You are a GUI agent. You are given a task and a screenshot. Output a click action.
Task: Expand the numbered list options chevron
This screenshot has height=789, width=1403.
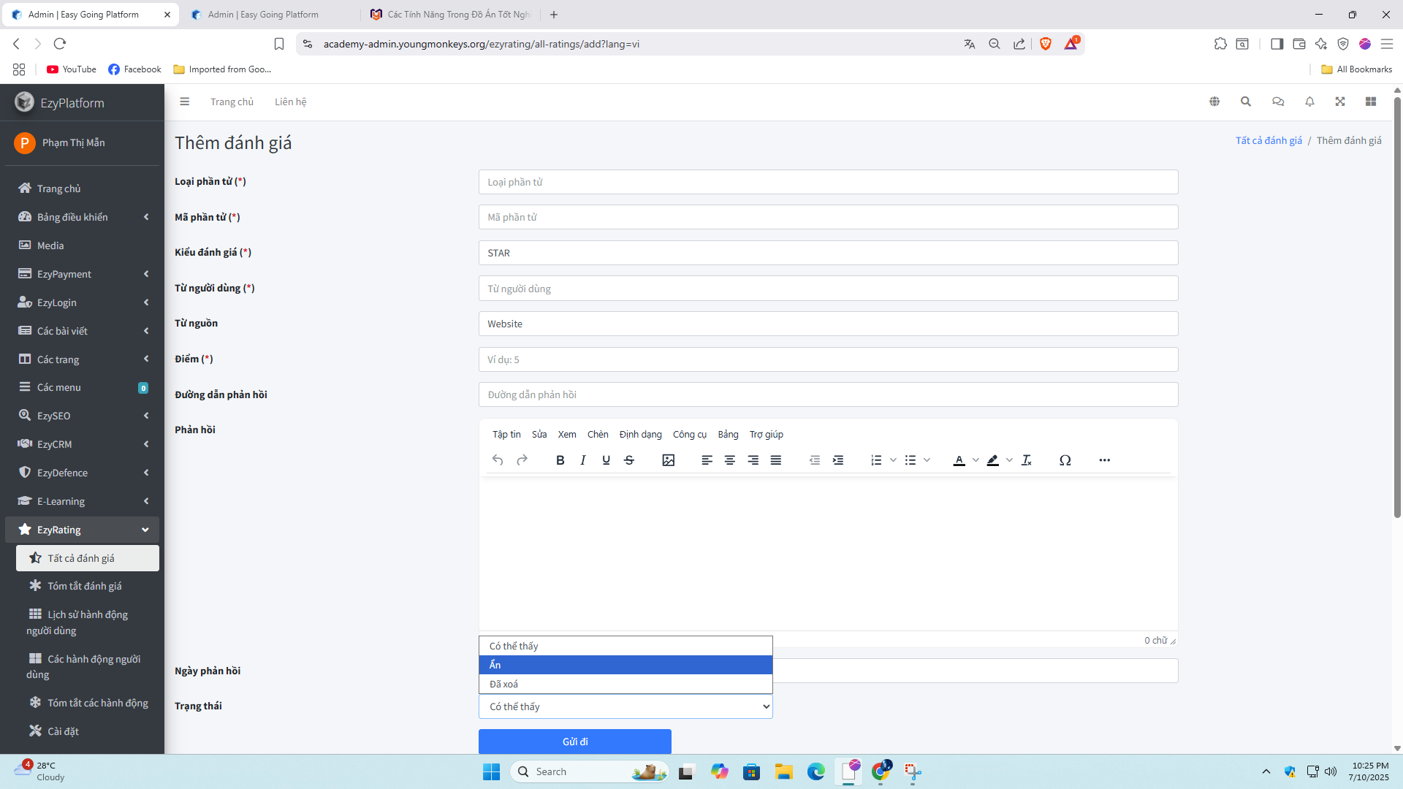tap(893, 460)
